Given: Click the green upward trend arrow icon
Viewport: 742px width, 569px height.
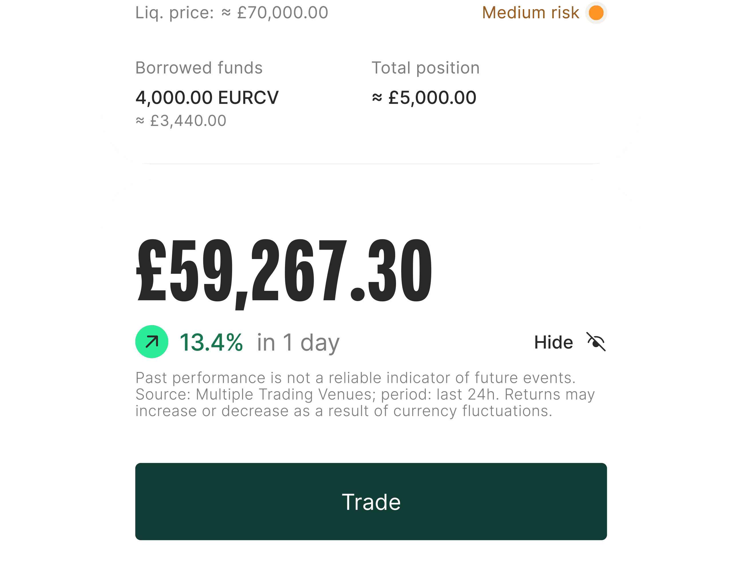Looking at the screenshot, I should tap(151, 341).
